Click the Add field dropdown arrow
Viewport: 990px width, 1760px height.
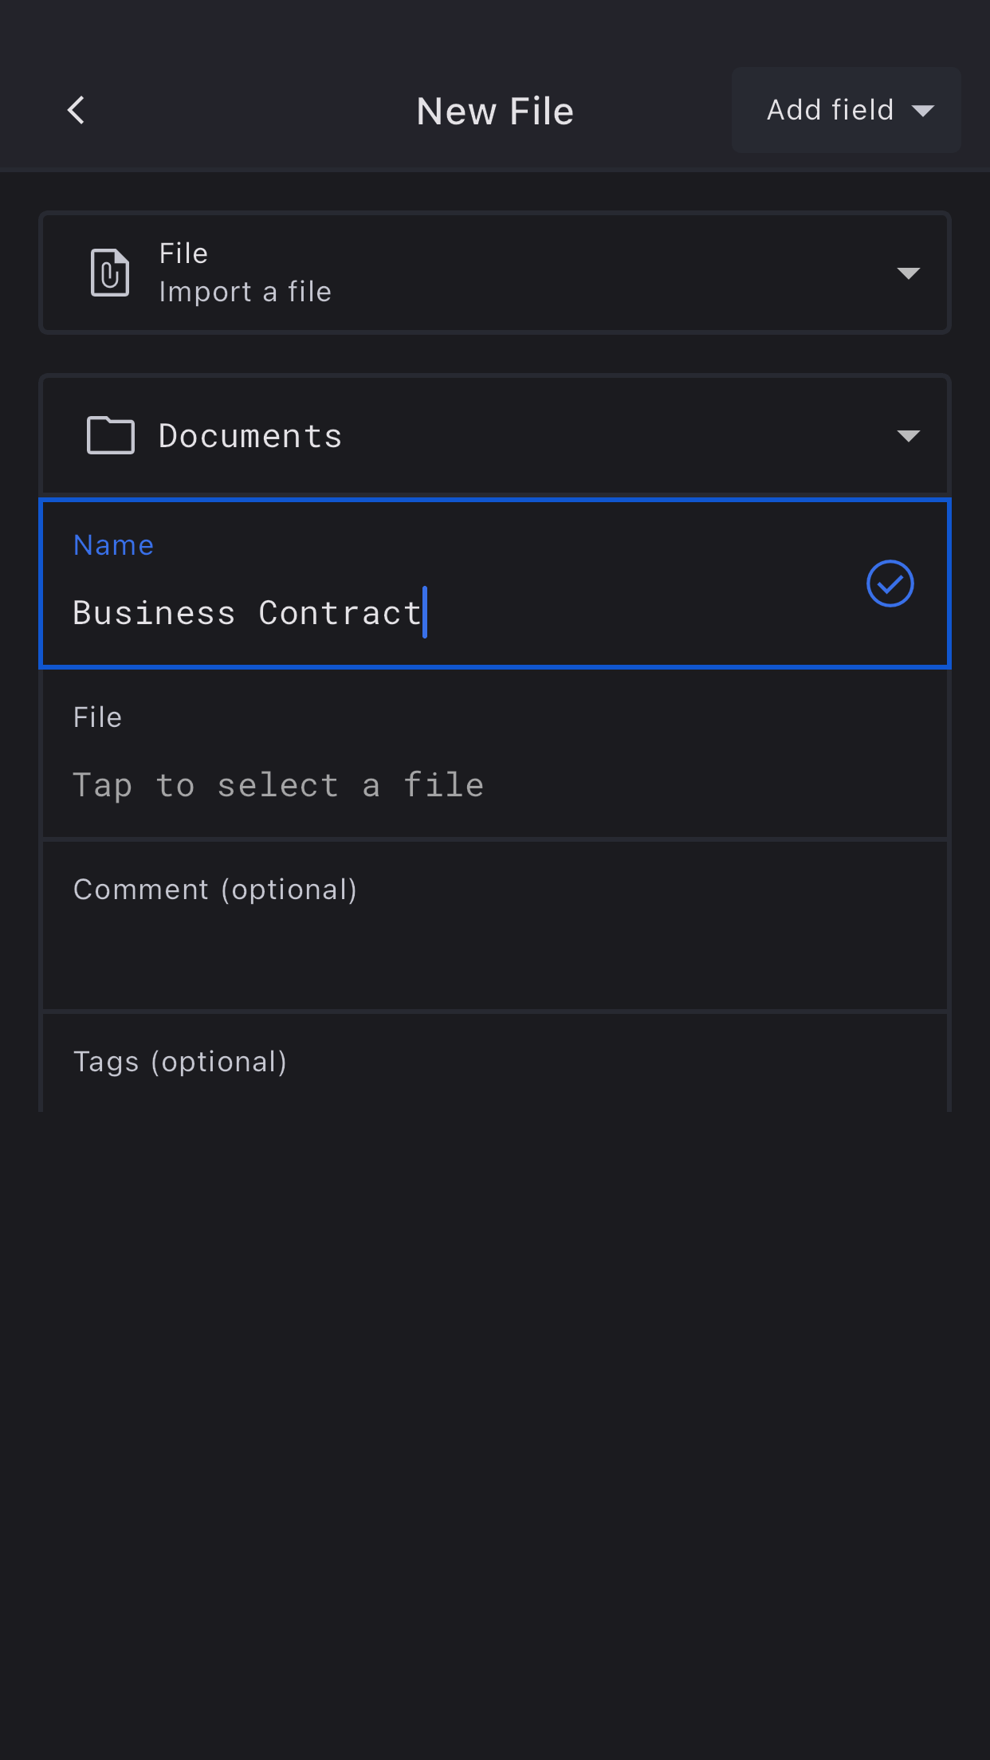[x=923, y=111]
